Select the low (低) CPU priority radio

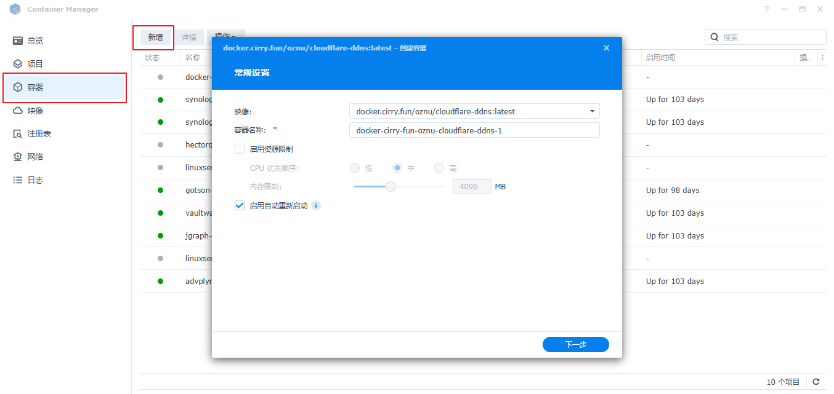355,168
